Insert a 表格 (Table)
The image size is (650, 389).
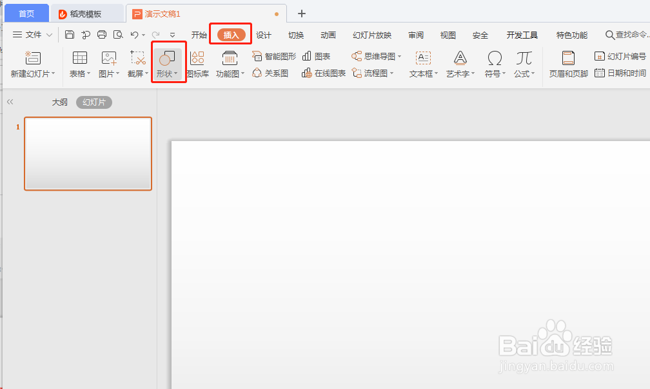(x=79, y=62)
